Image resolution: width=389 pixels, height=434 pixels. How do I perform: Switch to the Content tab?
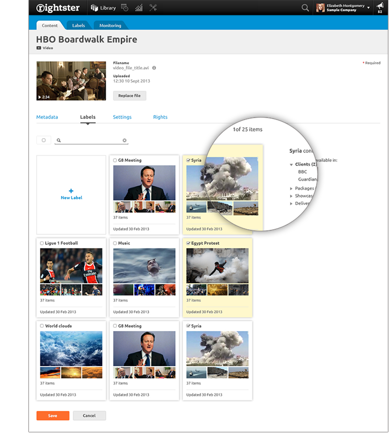[x=50, y=25]
